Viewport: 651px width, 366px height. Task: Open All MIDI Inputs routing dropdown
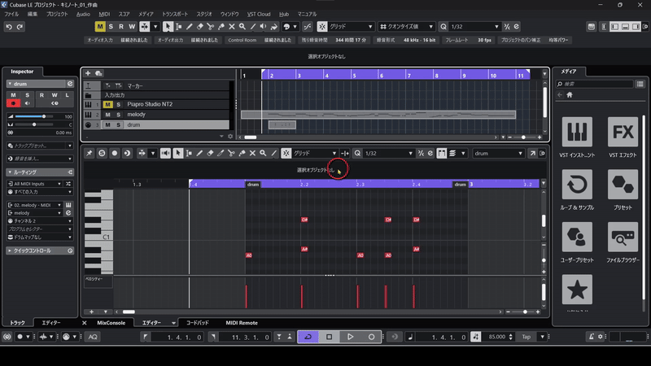[x=34, y=184]
